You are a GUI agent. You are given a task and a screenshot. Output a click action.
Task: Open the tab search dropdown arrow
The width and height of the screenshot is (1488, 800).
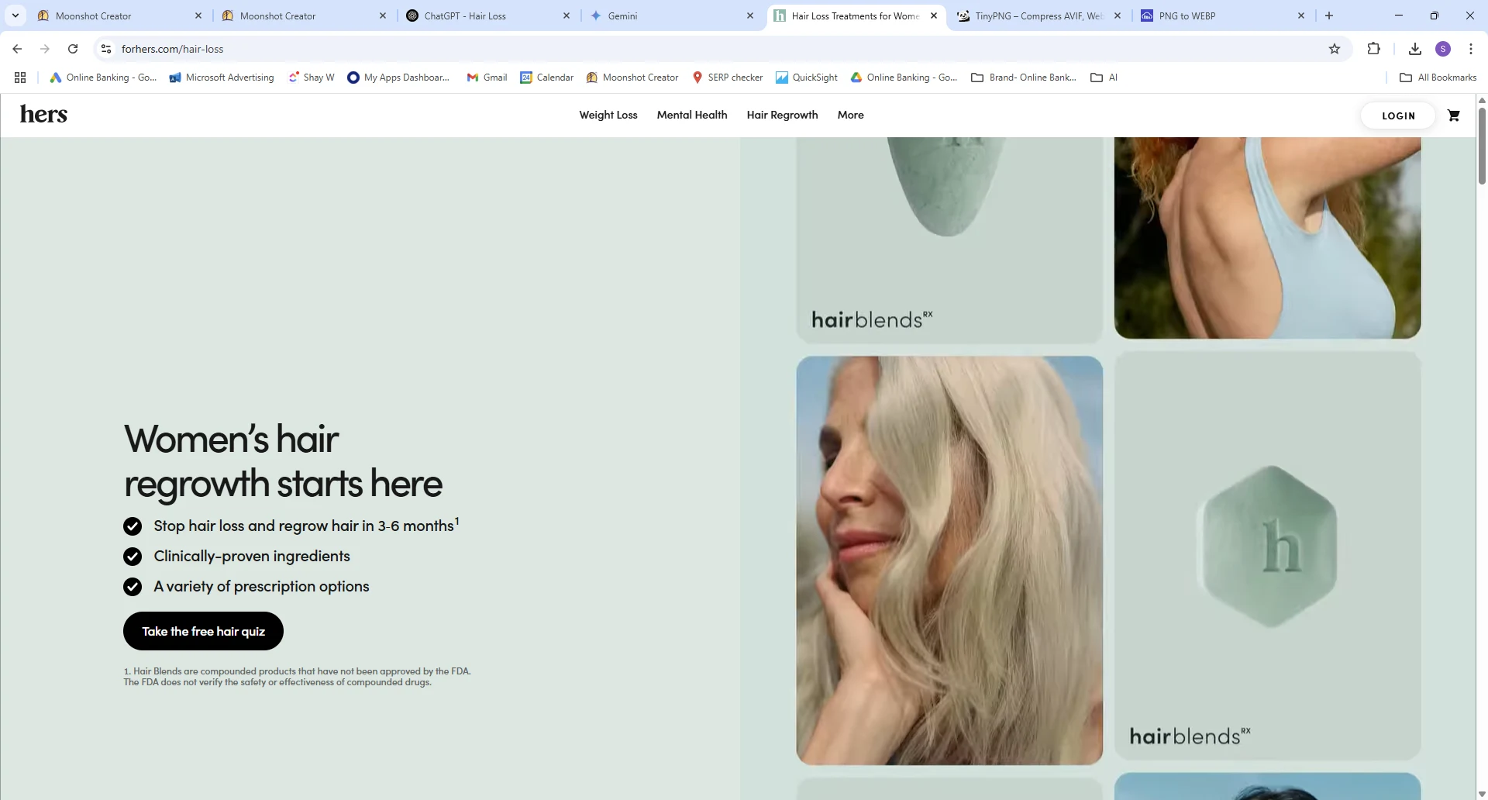(x=15, y=16)
